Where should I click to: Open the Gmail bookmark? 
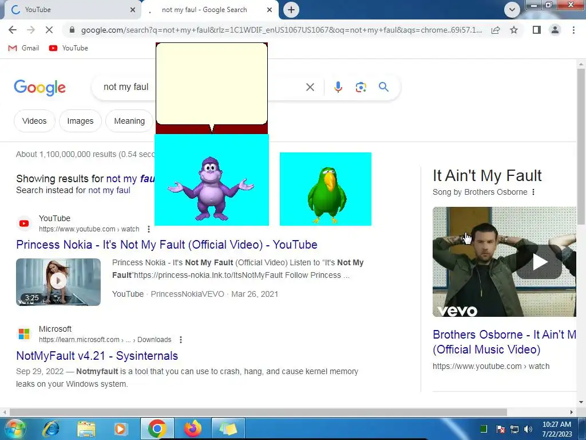tap(23, 48)
